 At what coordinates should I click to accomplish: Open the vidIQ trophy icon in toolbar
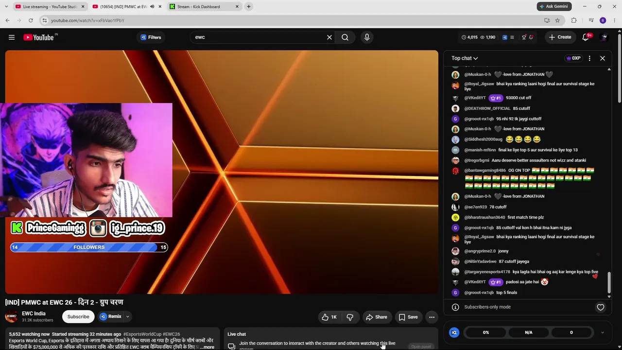[x=524, y=37]
